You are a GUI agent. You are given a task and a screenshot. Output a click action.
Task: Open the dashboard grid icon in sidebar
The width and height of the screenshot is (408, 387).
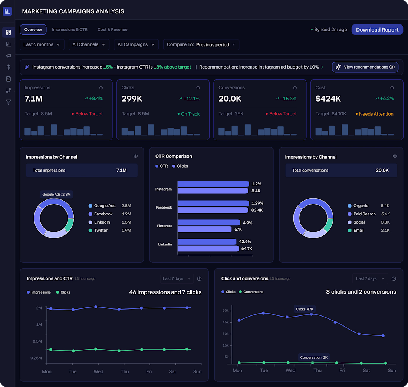8,32
